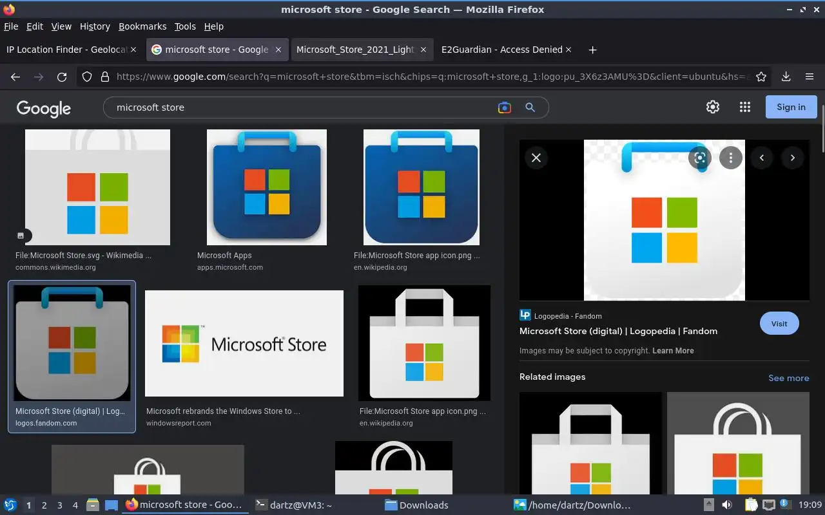This screenshot has height=515, width=825.
Task: Click the Sign in button
Action: (791, 107)
